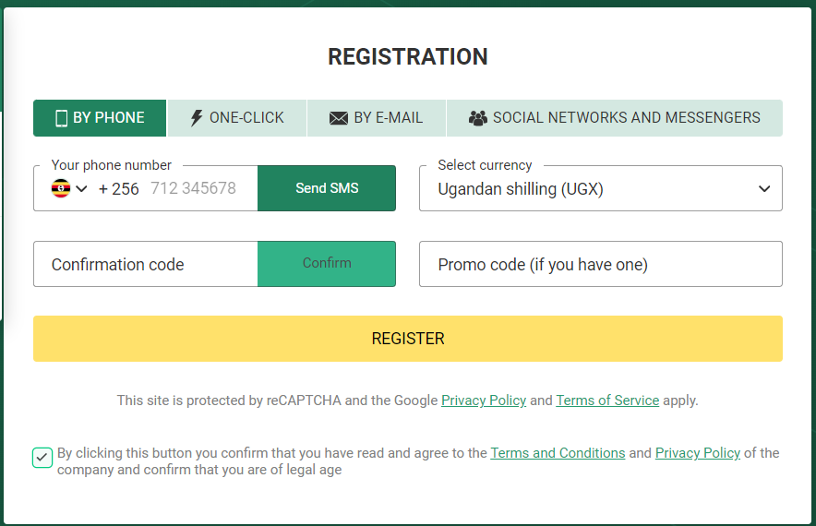Click the envelope icon for e-mail registration
This screenshot has height=526, width=816.
tap(338, 118)
